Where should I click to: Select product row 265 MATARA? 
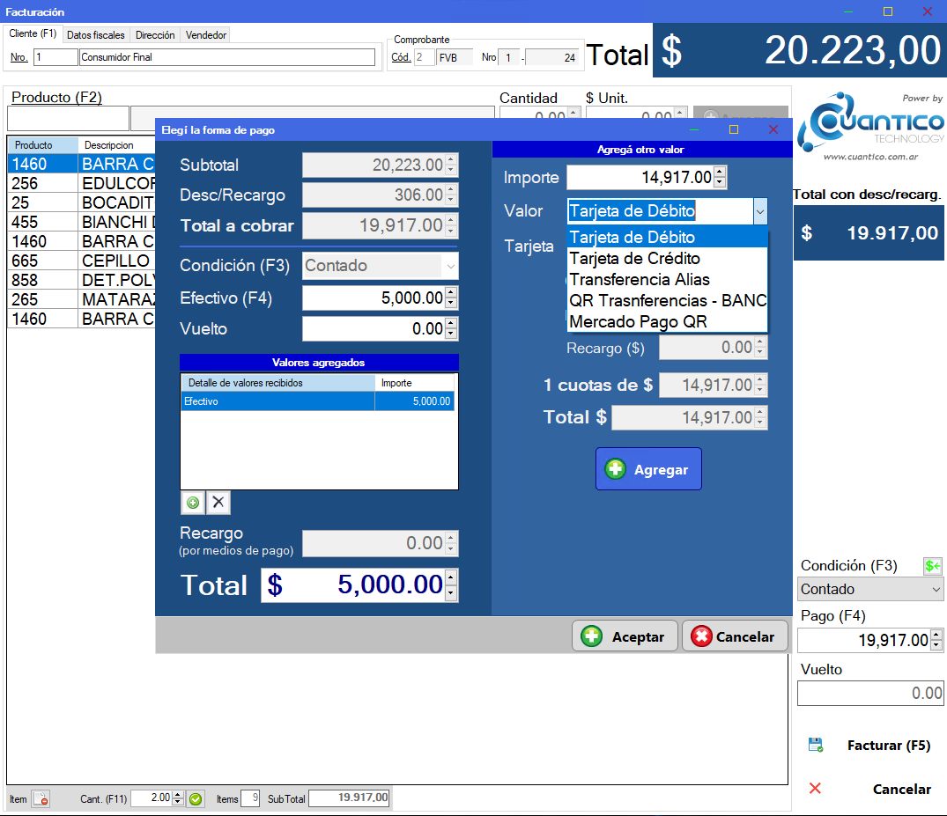(82, 299)
